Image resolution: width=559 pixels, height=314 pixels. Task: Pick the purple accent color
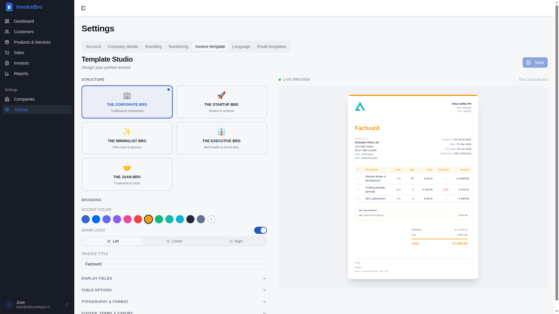click(x=117, y=219)
